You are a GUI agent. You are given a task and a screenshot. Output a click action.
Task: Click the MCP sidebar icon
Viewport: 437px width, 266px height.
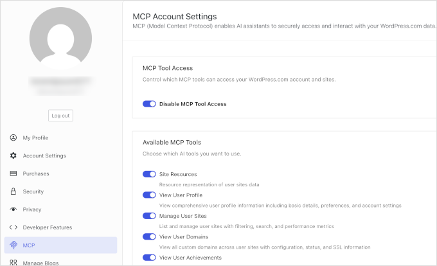click(13, 245)
